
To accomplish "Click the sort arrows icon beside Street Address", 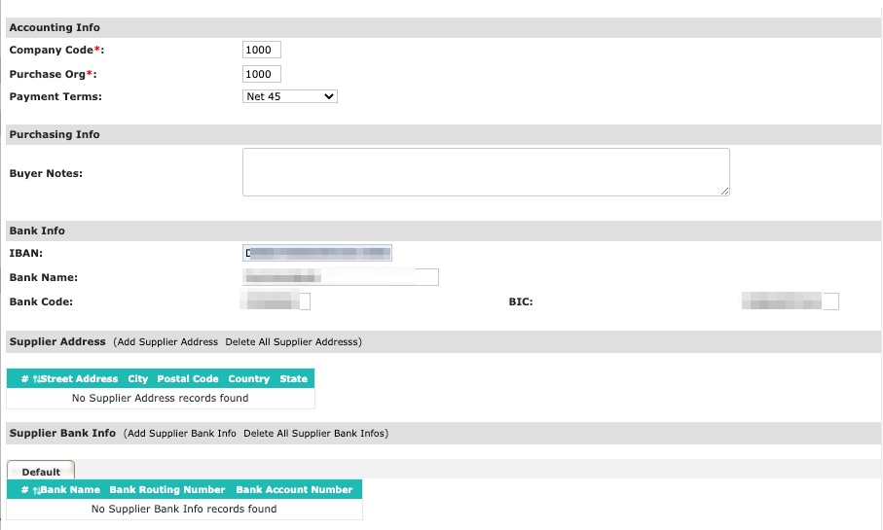I will pyautogui.click(x=36, y=379).
